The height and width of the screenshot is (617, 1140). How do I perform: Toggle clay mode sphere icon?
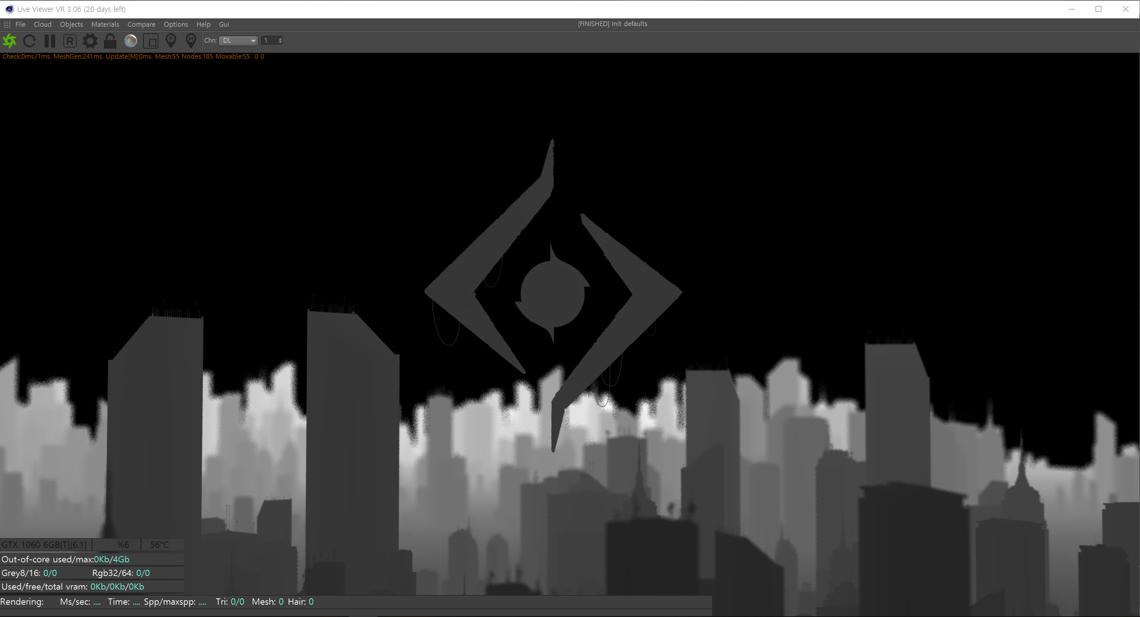click(131, 41)
